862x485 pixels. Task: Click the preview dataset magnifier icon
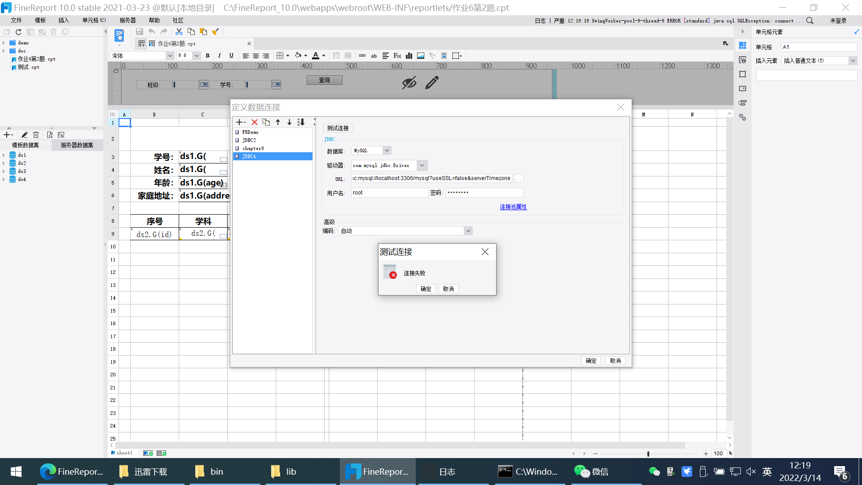[50, 135]
